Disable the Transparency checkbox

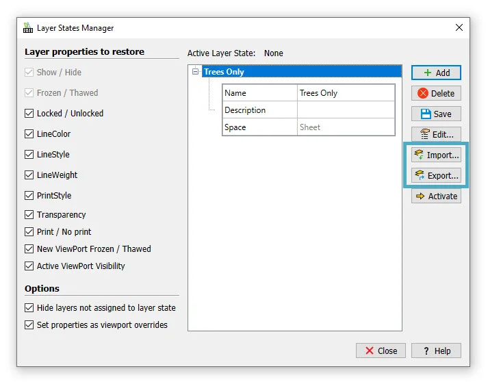pos(29,215)
